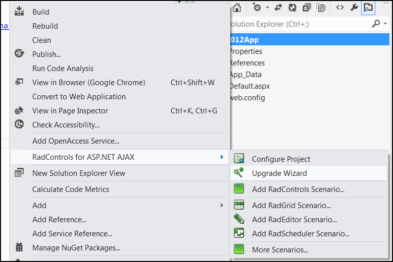Choose Upgrade Wizard in submenu
Image resolution: width=393 pixels, height=262 pixels.
309,173
